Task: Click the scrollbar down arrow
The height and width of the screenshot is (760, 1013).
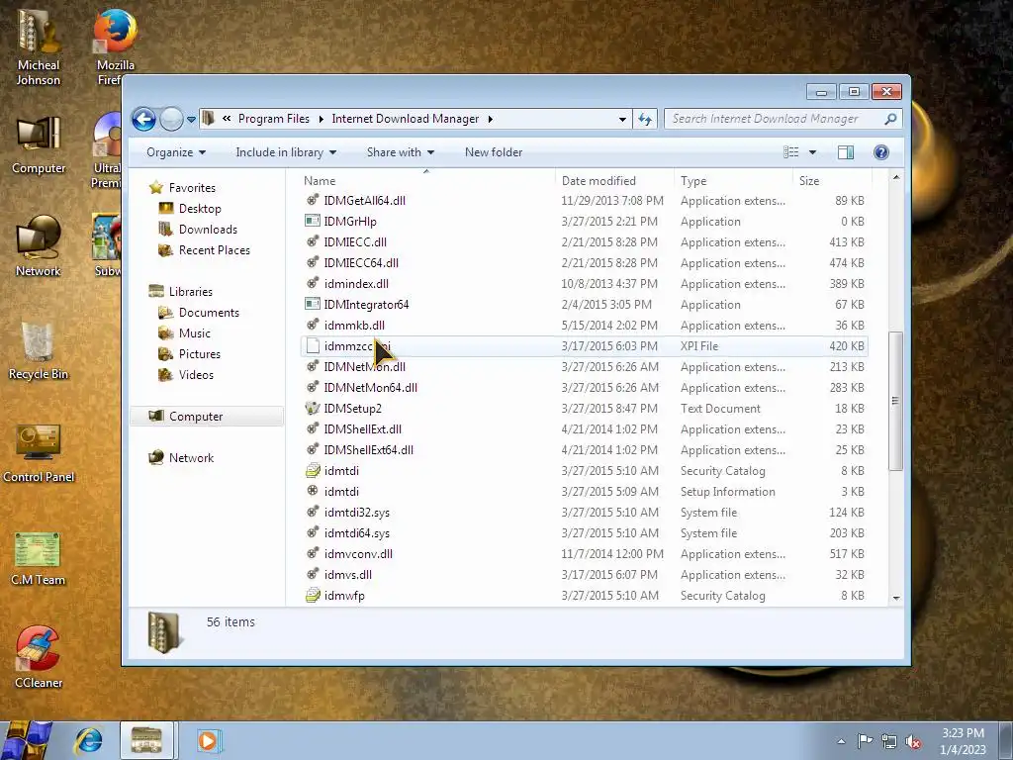Action: (896, 598)
